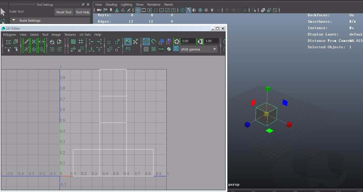Click the gamma control icon
Image resolution: width=363 pixels, height=192 pixels.
[x=200, y=42]
